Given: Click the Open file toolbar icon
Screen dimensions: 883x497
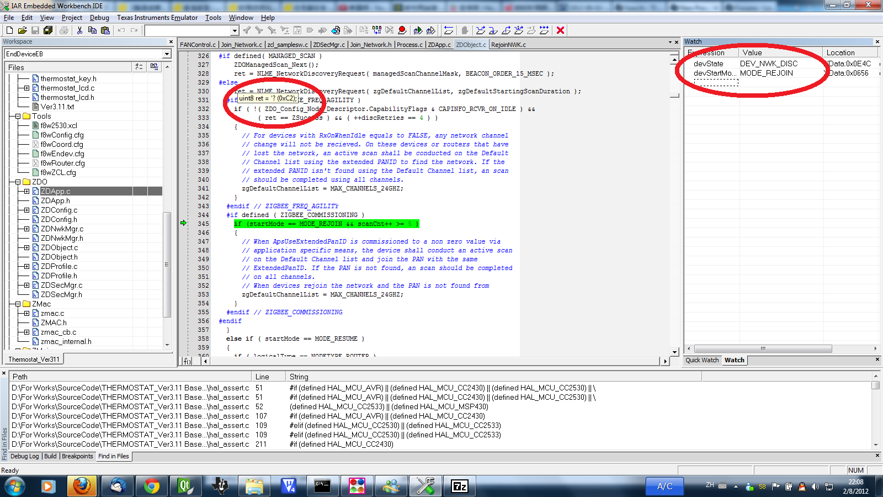Looking at the screenshot, I should tap(22, 30).
